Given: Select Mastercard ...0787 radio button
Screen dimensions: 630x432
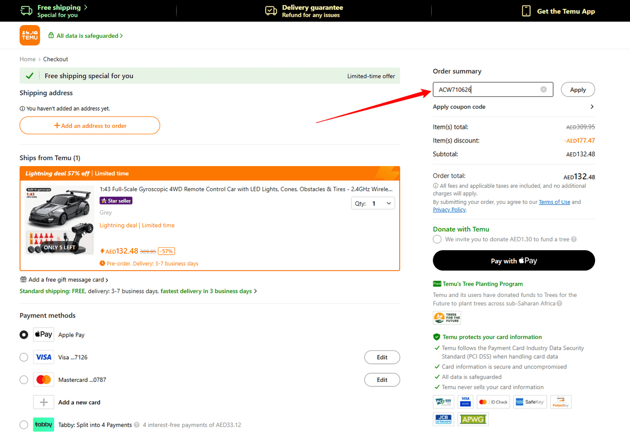Looking at the screenshot, I should 24,380.
